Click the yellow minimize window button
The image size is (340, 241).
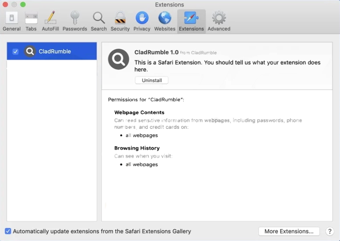pos(14,5)
